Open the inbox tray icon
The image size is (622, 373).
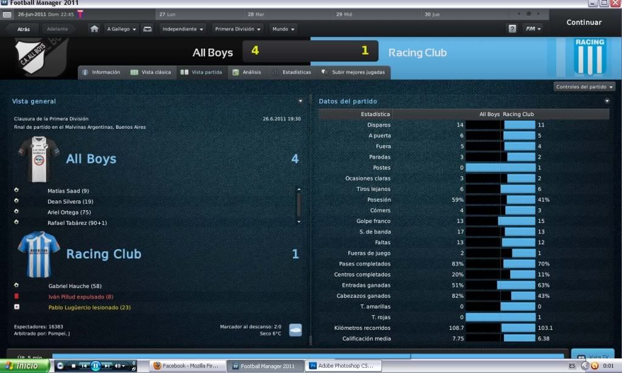click(147, 29)
